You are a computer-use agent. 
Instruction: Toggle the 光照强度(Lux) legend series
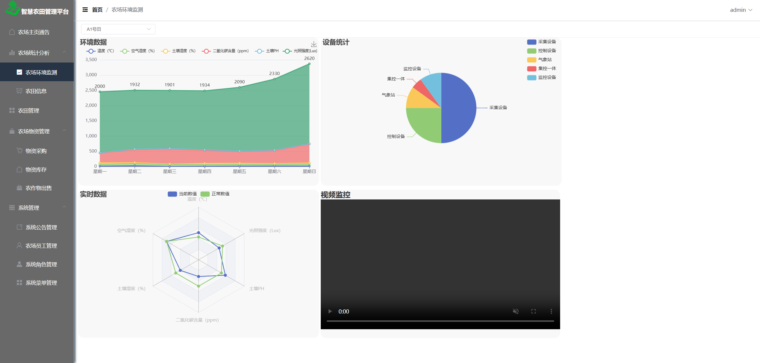pyautogui.click(x=300, y=51)
